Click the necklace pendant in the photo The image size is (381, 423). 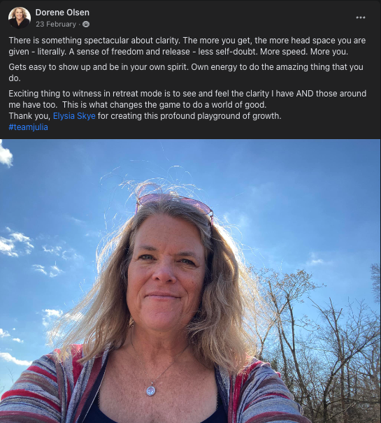[151, 390]
